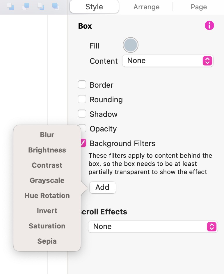Click the send backward arrange icon
The image size is (224, 274).
(10, 6)
